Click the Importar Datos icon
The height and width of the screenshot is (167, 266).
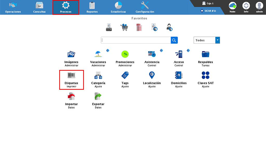[71, 97]
